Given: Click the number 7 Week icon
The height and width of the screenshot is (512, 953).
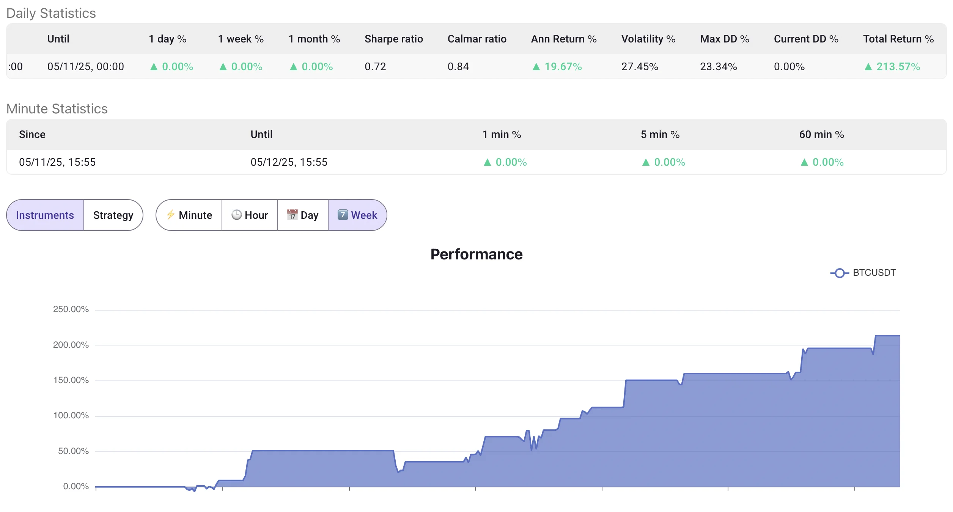Looking at the screenshot, I should point(343,215).
